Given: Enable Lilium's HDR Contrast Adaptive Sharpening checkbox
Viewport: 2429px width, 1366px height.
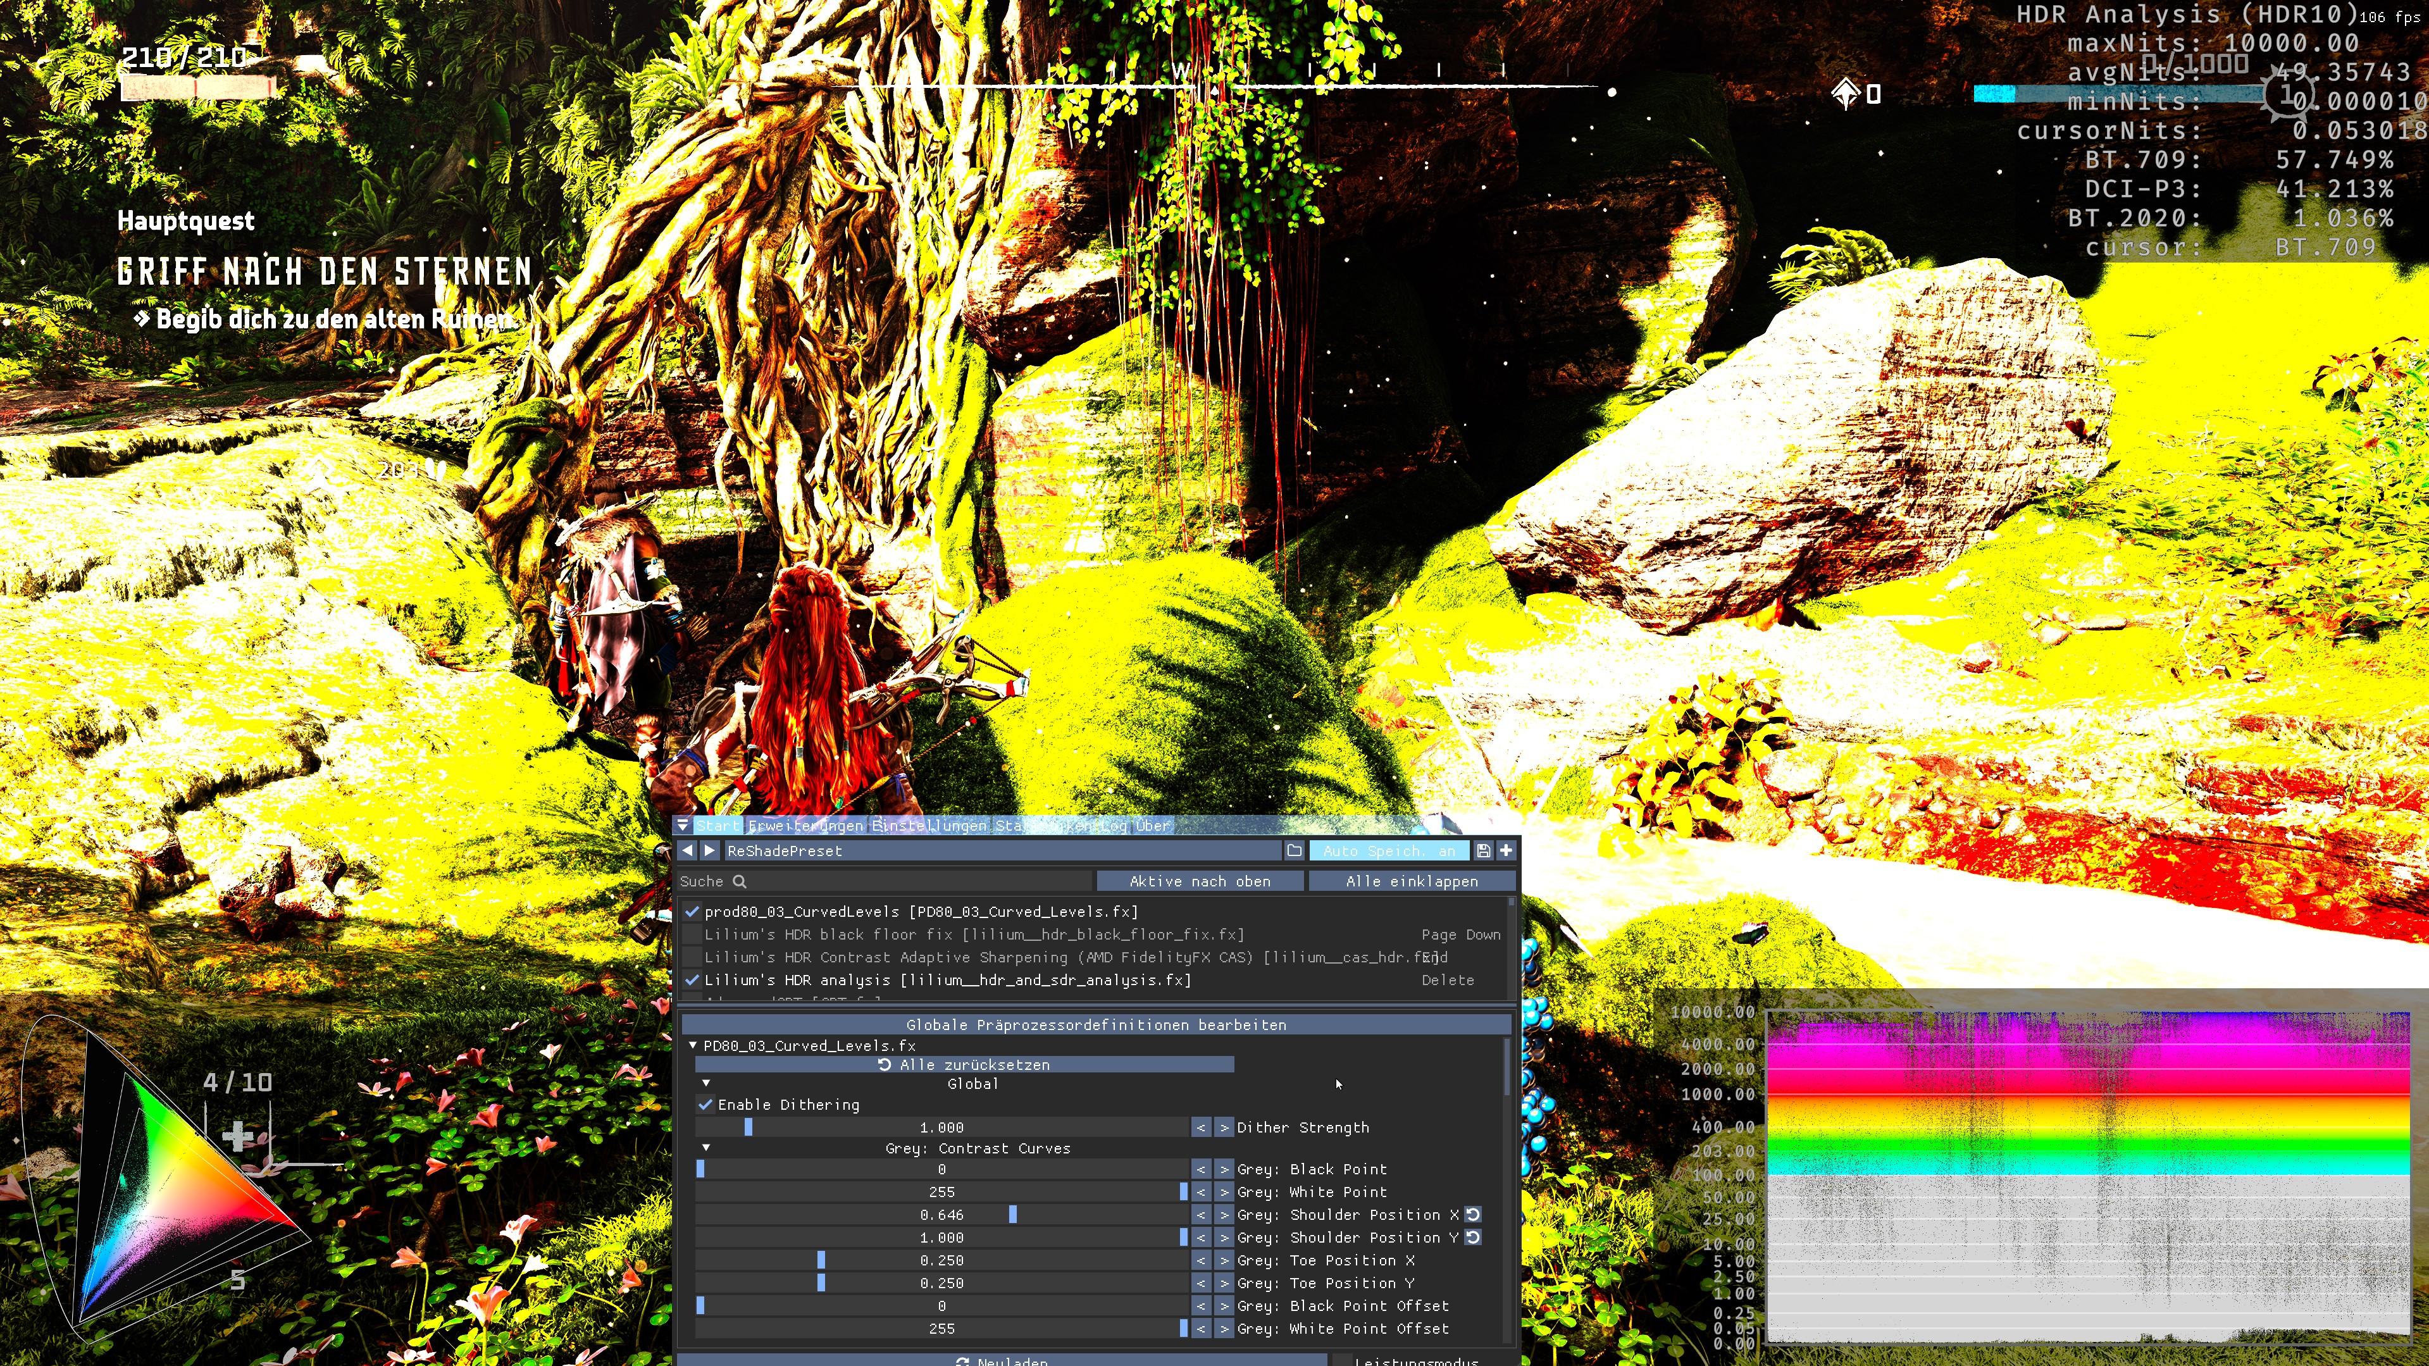Looking at the screenshot, I should pos(693,957).
